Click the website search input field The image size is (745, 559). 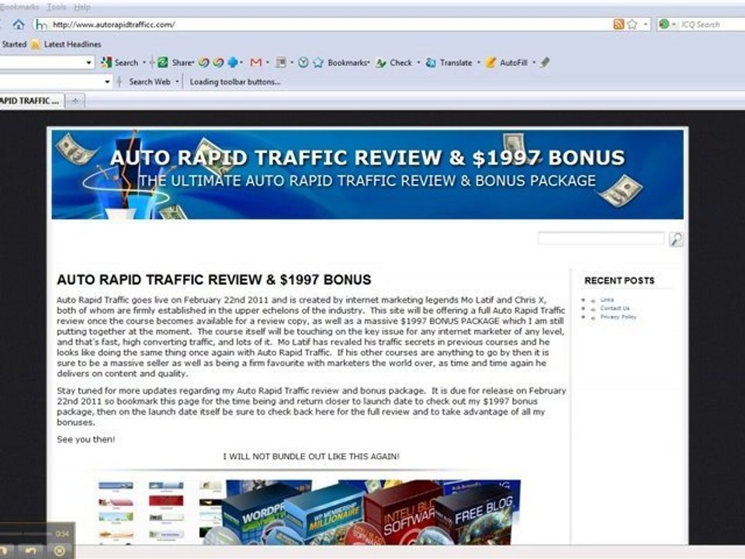(601, 238)
